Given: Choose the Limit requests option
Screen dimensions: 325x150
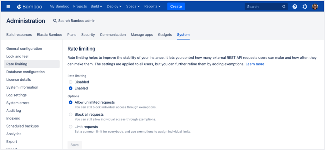Looking at the screenshot, I should (71, 127).
